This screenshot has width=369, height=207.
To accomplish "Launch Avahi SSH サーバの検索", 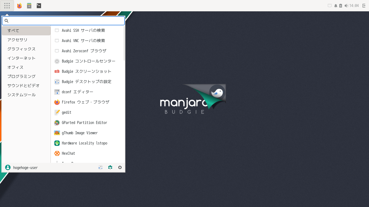I will [87, 30].
